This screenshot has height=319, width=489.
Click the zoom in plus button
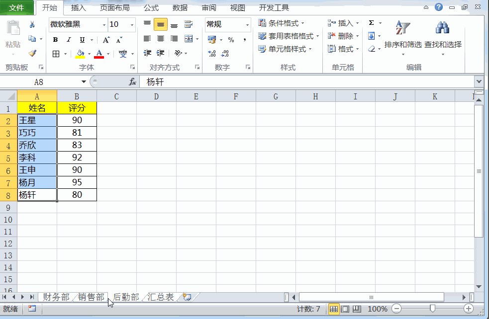pos(469,309)
